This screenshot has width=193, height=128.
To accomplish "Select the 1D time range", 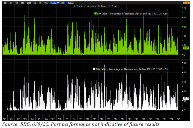I will pyautogui.click(x=4, y=3).
